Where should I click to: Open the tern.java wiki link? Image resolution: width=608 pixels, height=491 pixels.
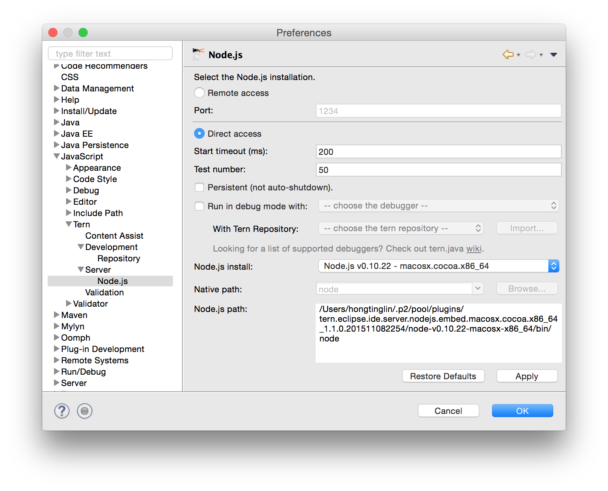tap(474, 249)
